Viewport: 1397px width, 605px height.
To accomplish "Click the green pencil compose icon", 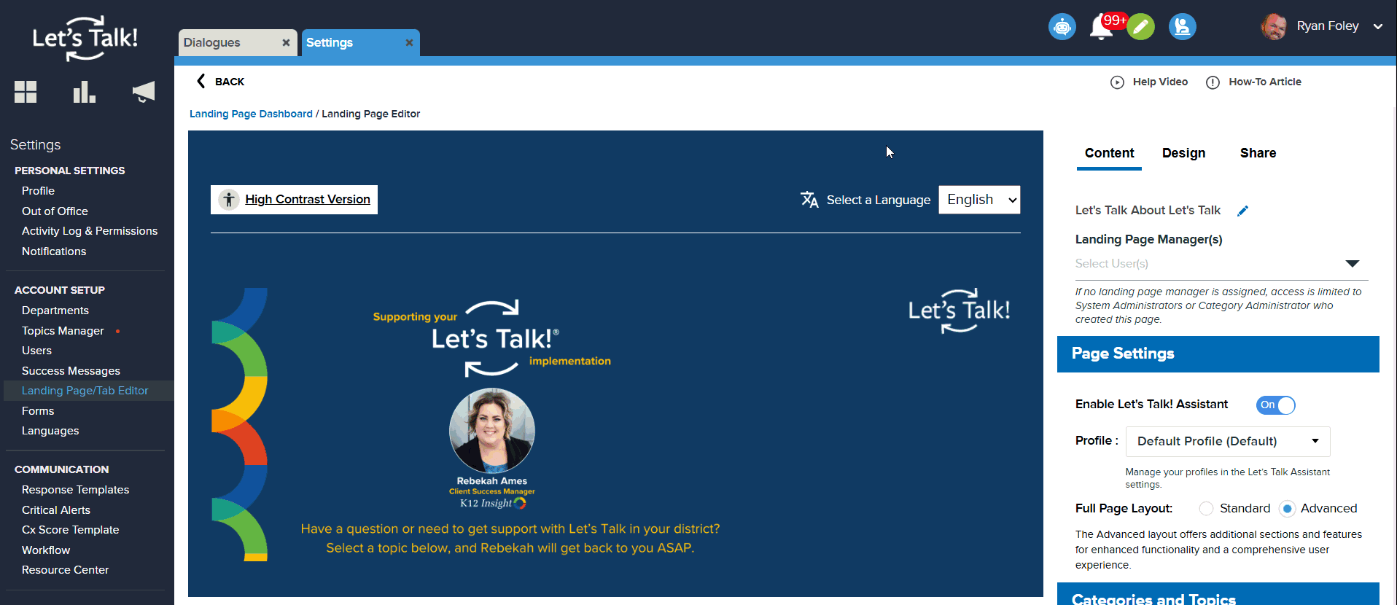I will pyautogui.click(x=1141, y=27).
